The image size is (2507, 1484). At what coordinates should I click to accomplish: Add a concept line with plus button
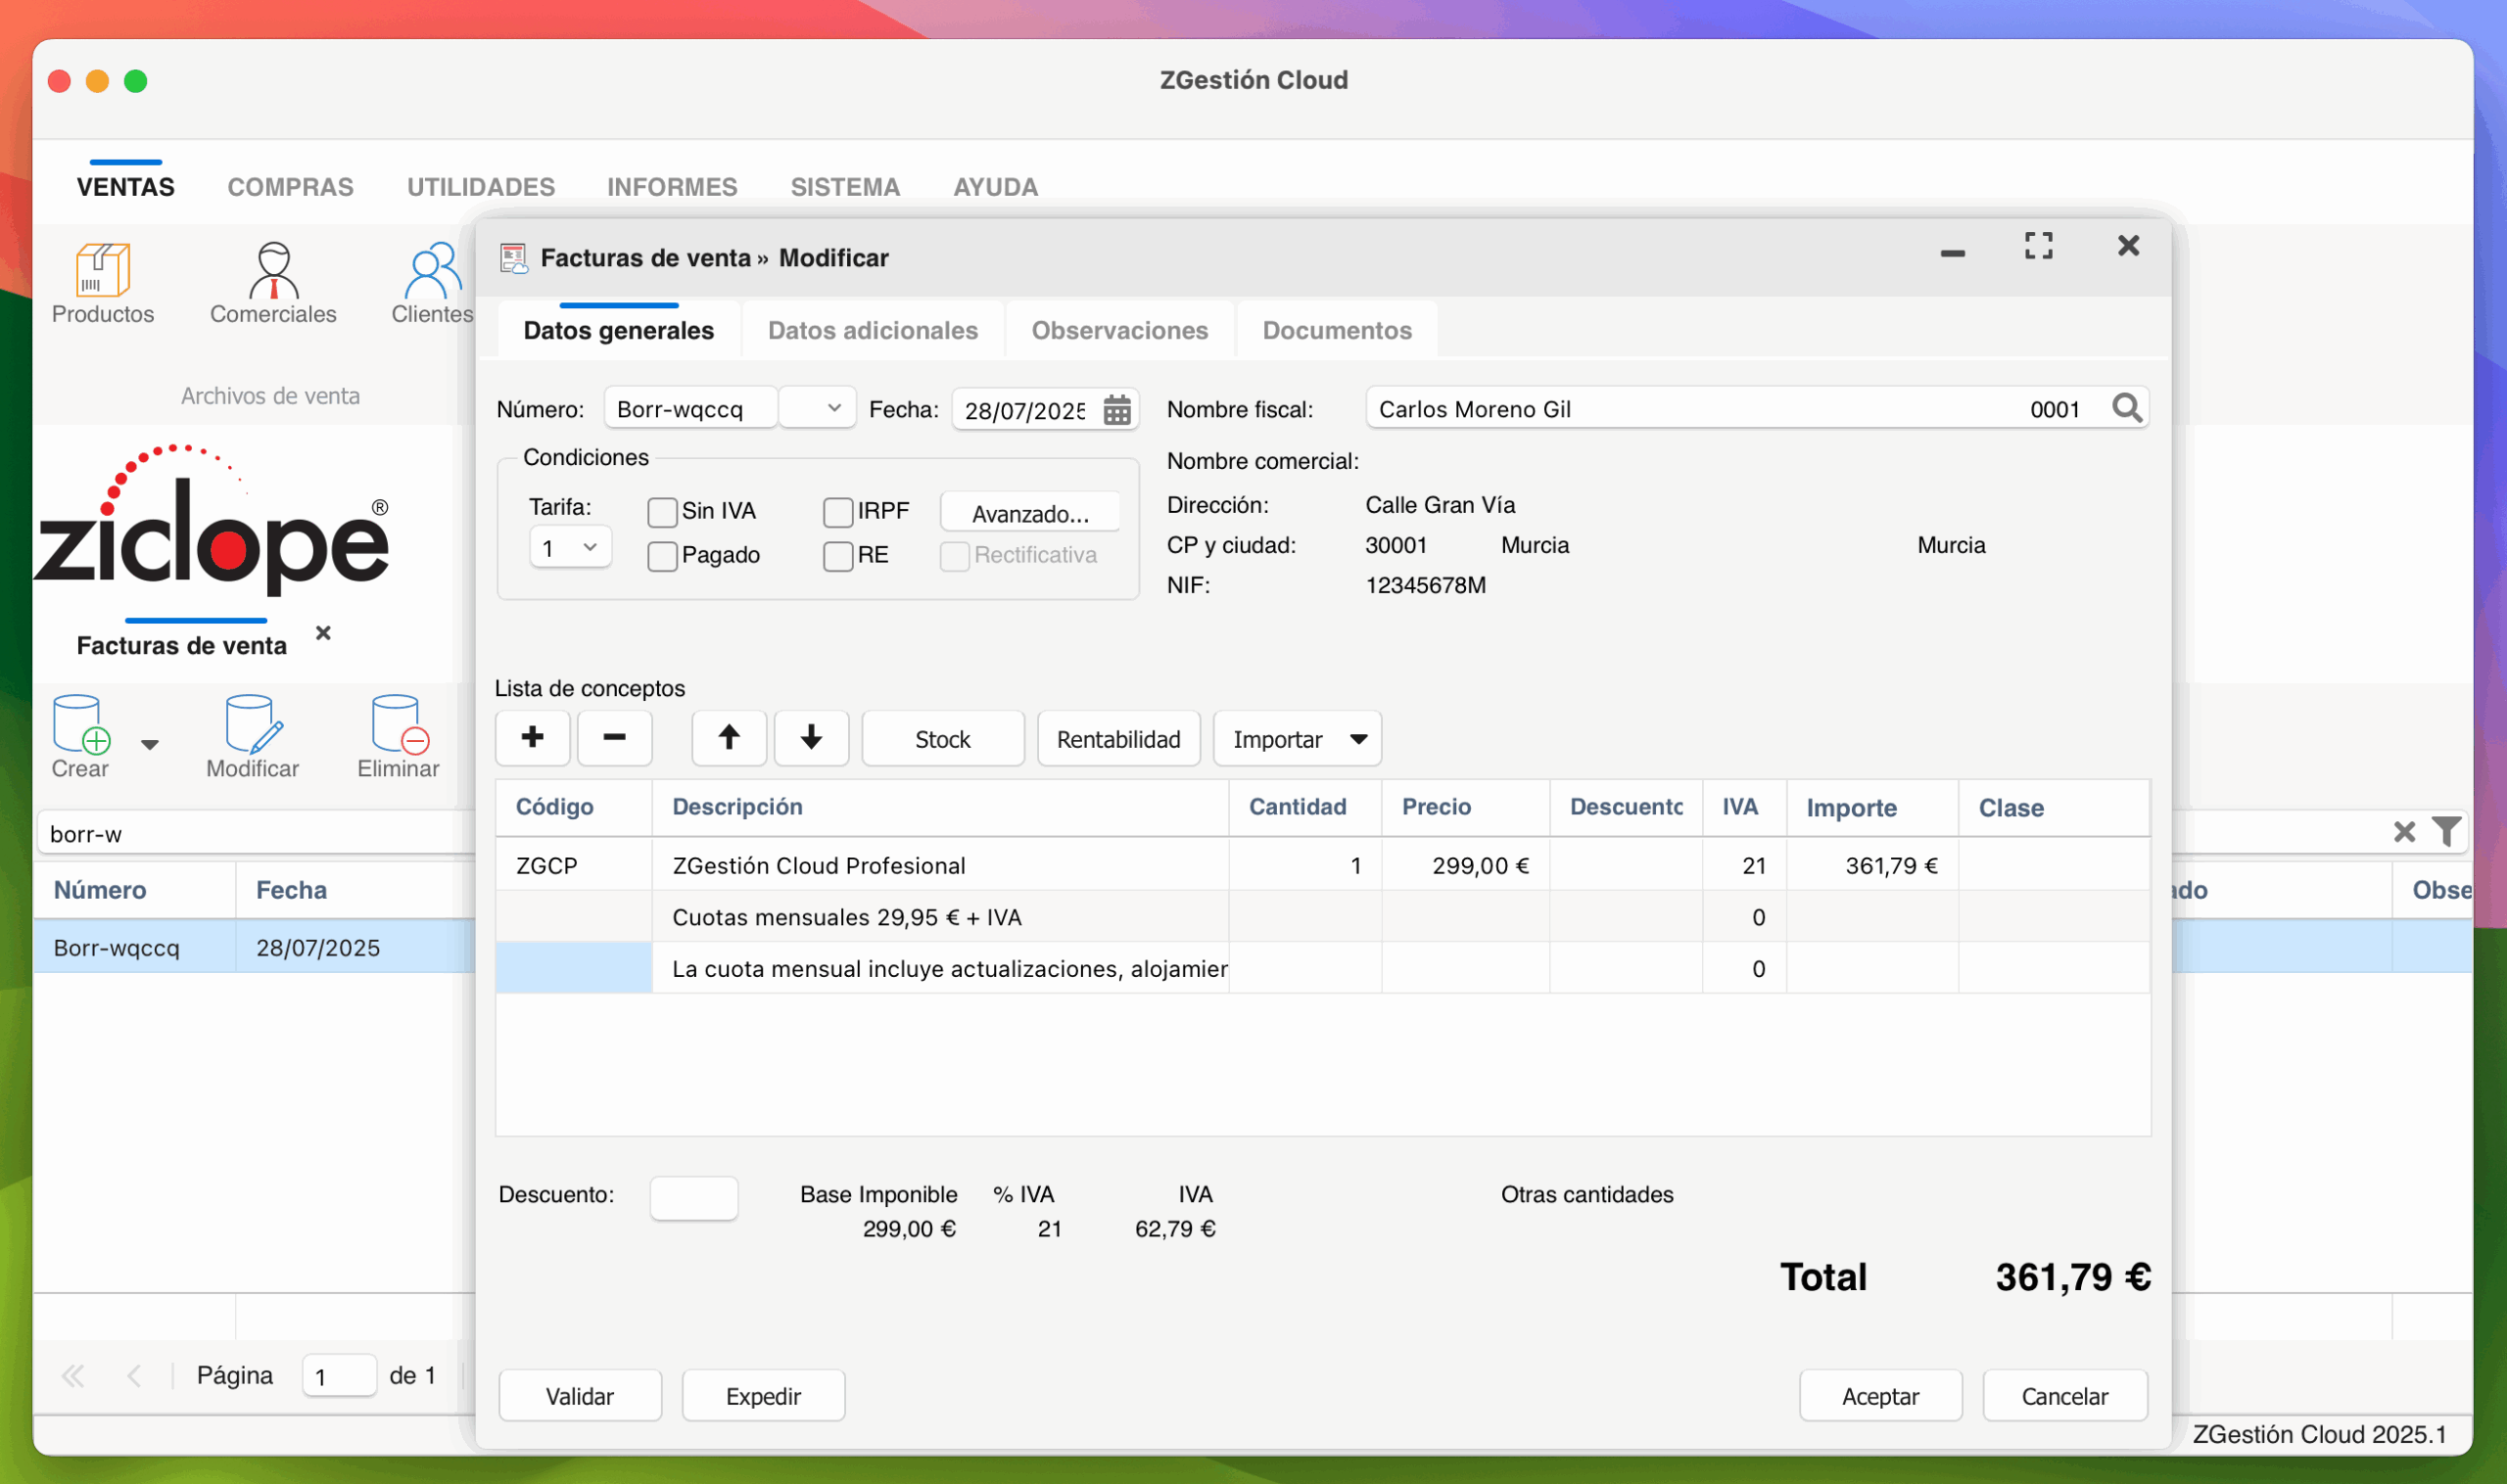pyautogui.click(x=532, y=738)
